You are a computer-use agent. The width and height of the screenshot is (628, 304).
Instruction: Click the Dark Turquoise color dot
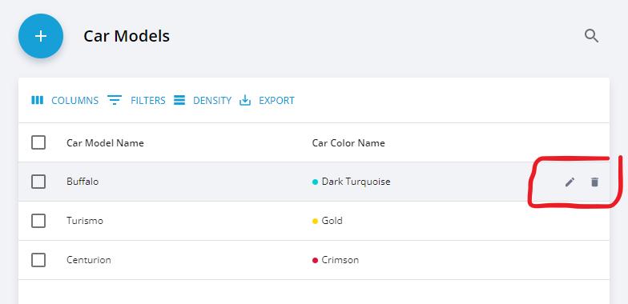click(315, 182)
